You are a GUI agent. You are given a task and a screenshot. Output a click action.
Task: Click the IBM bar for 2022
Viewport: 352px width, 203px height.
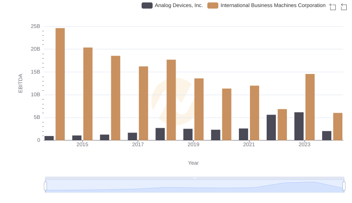(282, 125)
